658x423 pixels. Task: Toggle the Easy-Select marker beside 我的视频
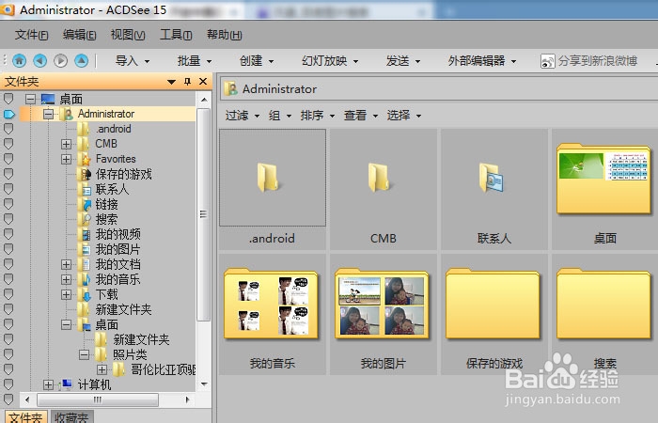click(8, 234)
